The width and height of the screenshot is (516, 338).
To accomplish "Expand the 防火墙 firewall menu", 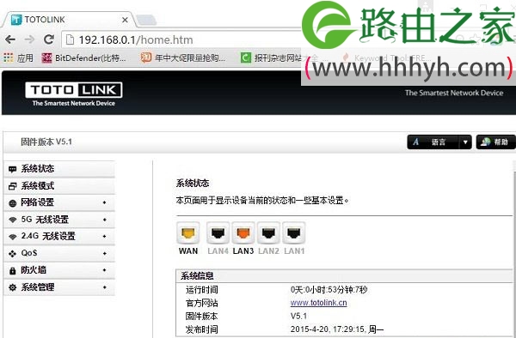I will pyautogui.click(x=59, y=270).
